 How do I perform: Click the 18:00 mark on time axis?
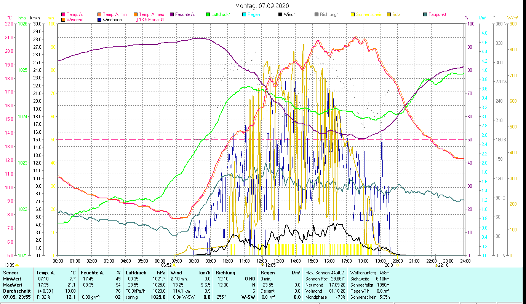tap(363, 261)
